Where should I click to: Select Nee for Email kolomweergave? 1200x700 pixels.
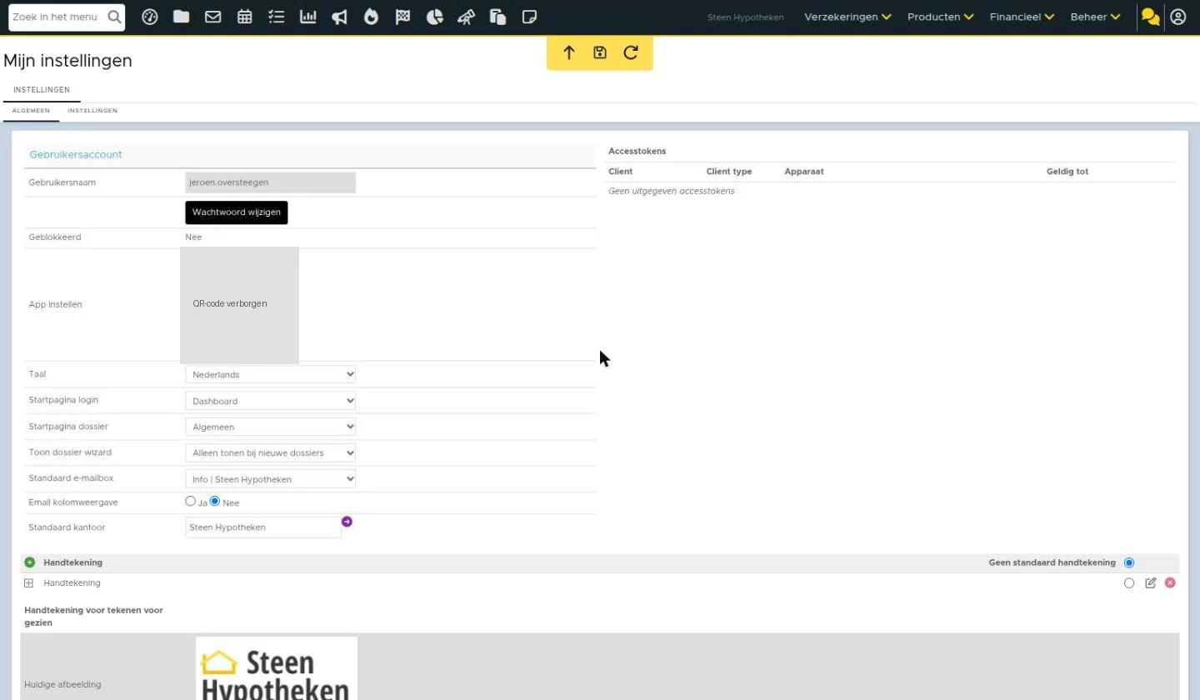(215, 502)
